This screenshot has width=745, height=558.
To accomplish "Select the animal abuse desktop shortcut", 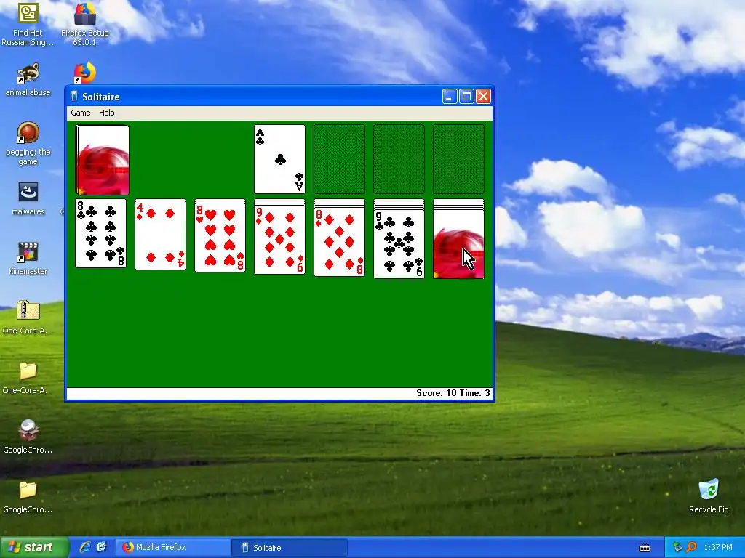I will coord(28,79).
